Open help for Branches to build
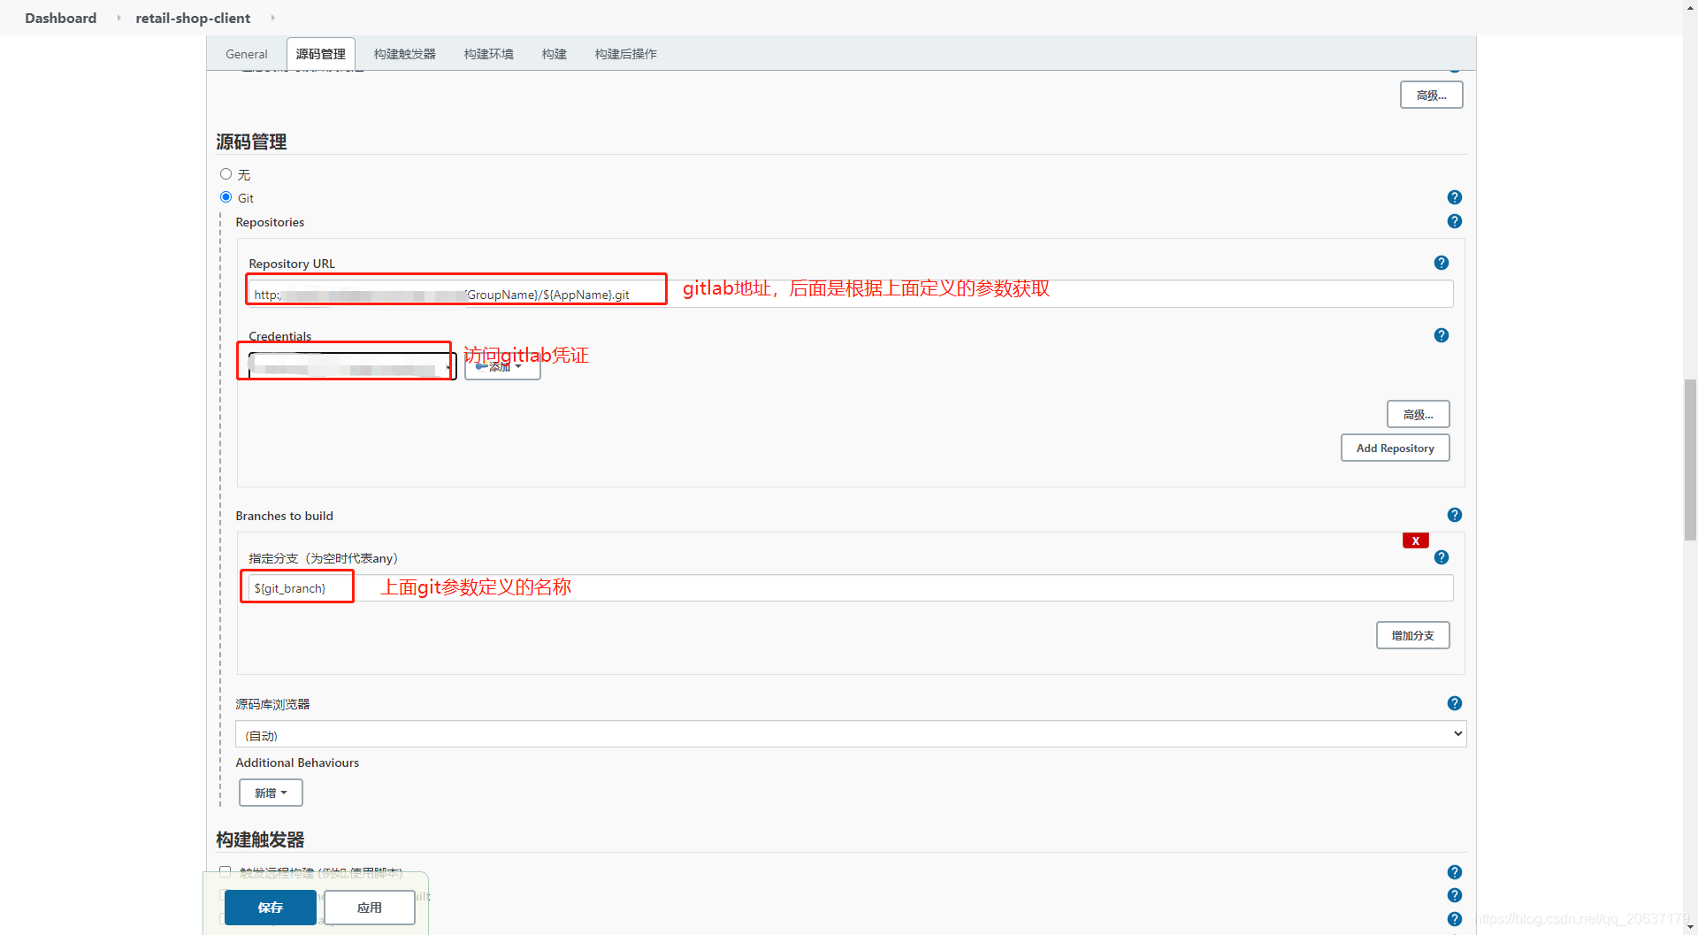 pos(1454,515)
